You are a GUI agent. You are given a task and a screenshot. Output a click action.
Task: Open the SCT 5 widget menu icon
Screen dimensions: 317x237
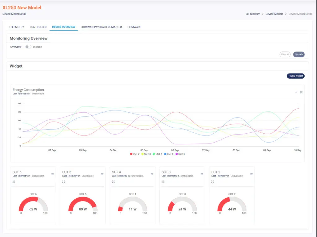coord(102,174)
